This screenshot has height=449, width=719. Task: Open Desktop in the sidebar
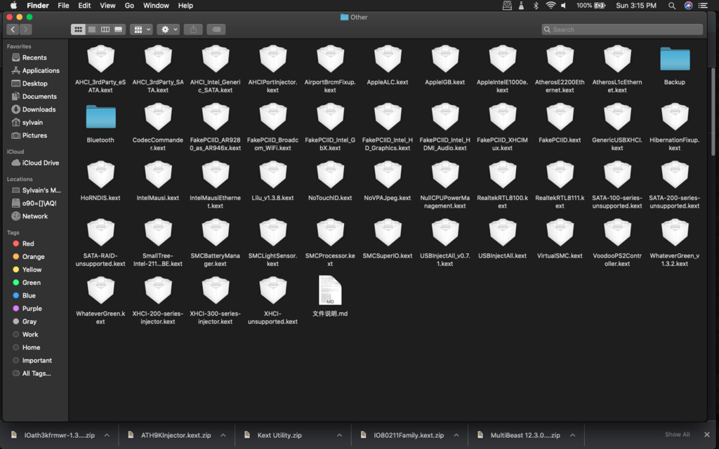[x=35, y=83]
